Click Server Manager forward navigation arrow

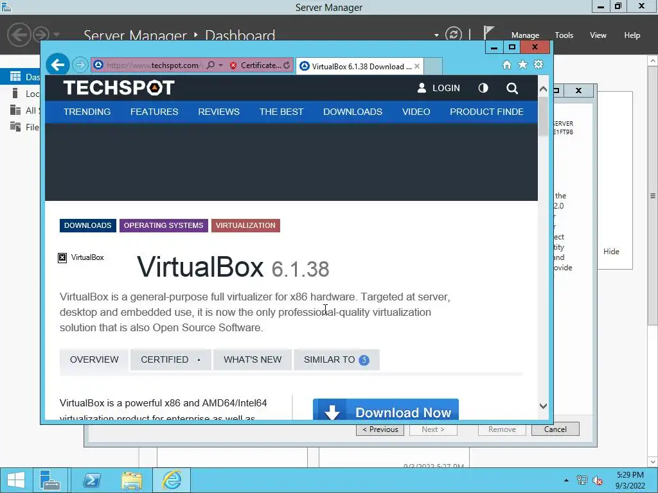(x=41, y=35)
